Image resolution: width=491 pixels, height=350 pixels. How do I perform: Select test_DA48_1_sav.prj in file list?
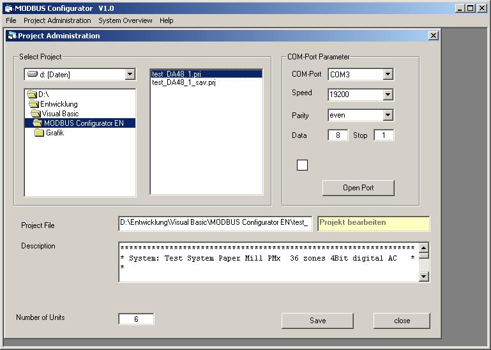click(184, 82)
